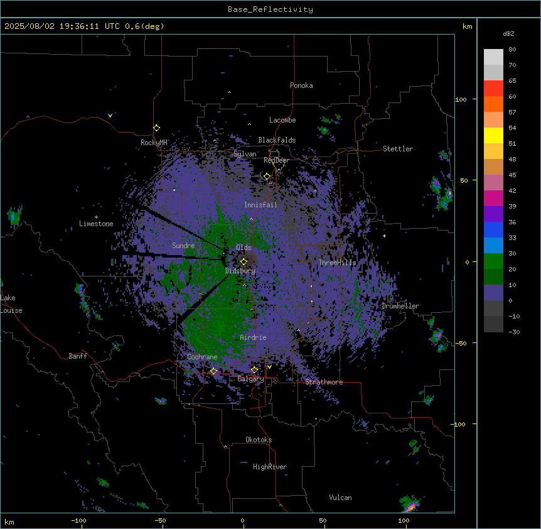Click the dBZ legend heading
This screenshot has width=541, height=529.
[x=508, y=33]
